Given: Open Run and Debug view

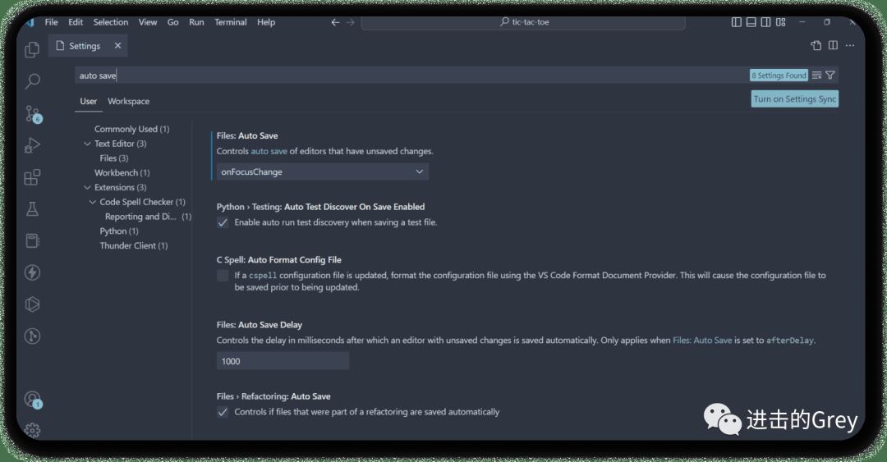Looking at the screenshot, I should coord(32,146).
